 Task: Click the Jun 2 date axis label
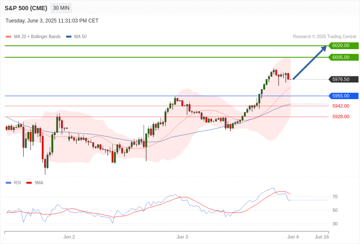coord(69,237)
